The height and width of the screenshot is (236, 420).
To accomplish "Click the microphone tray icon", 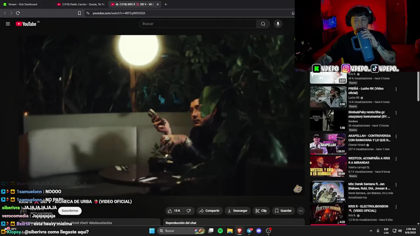I will point(378,231).
